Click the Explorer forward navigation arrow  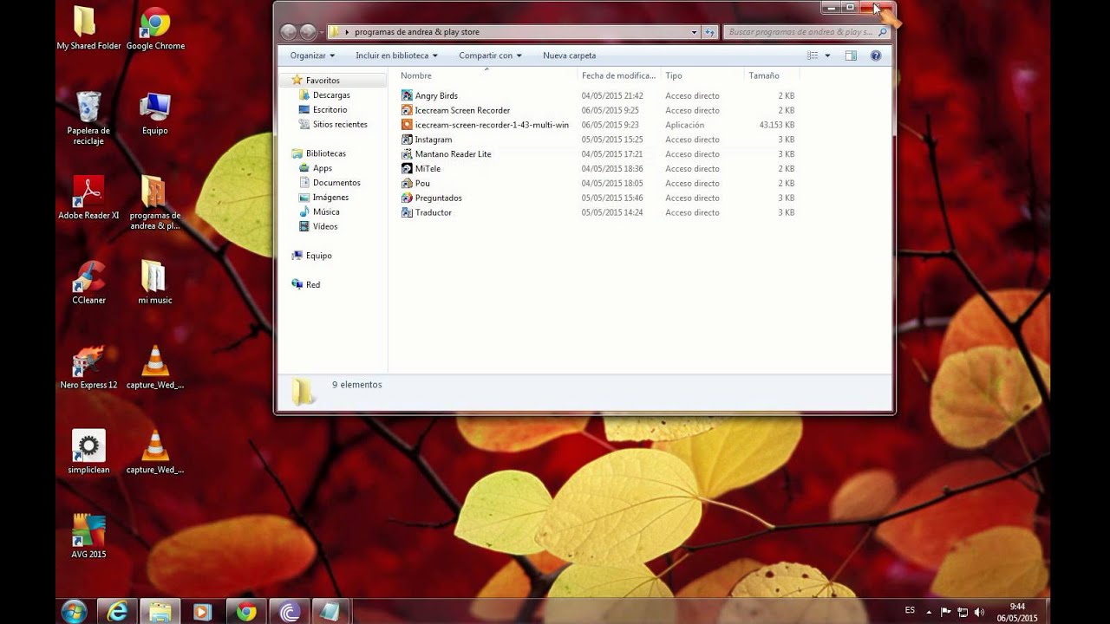pyautogui.click(x=308, y=32)
